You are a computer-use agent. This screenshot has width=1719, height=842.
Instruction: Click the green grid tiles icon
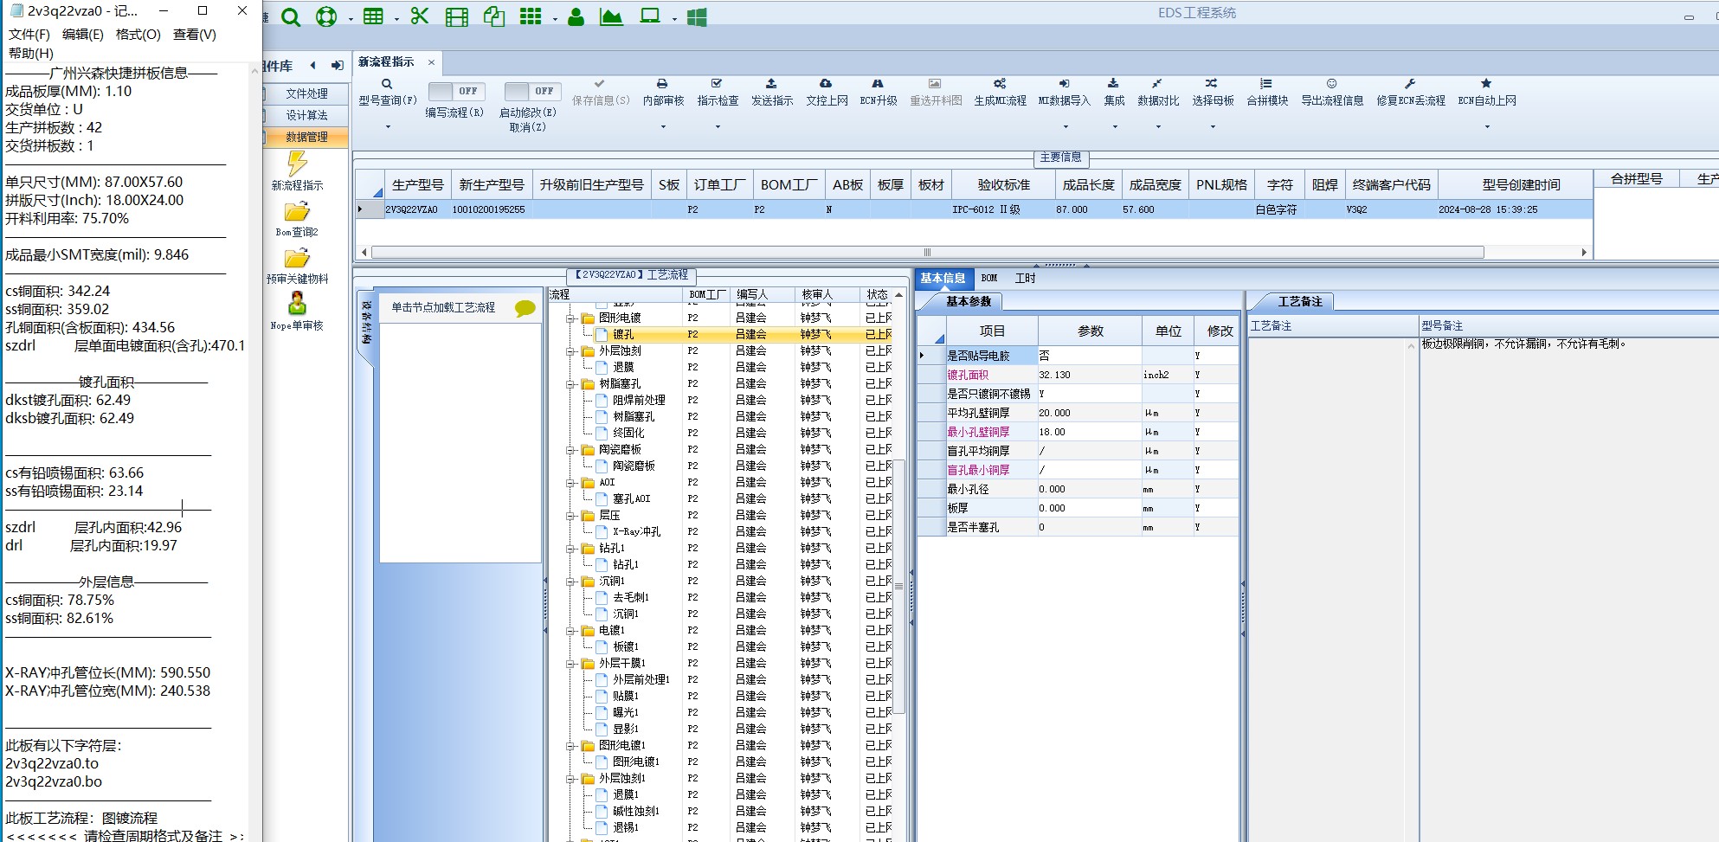click(x=531, y=16)
